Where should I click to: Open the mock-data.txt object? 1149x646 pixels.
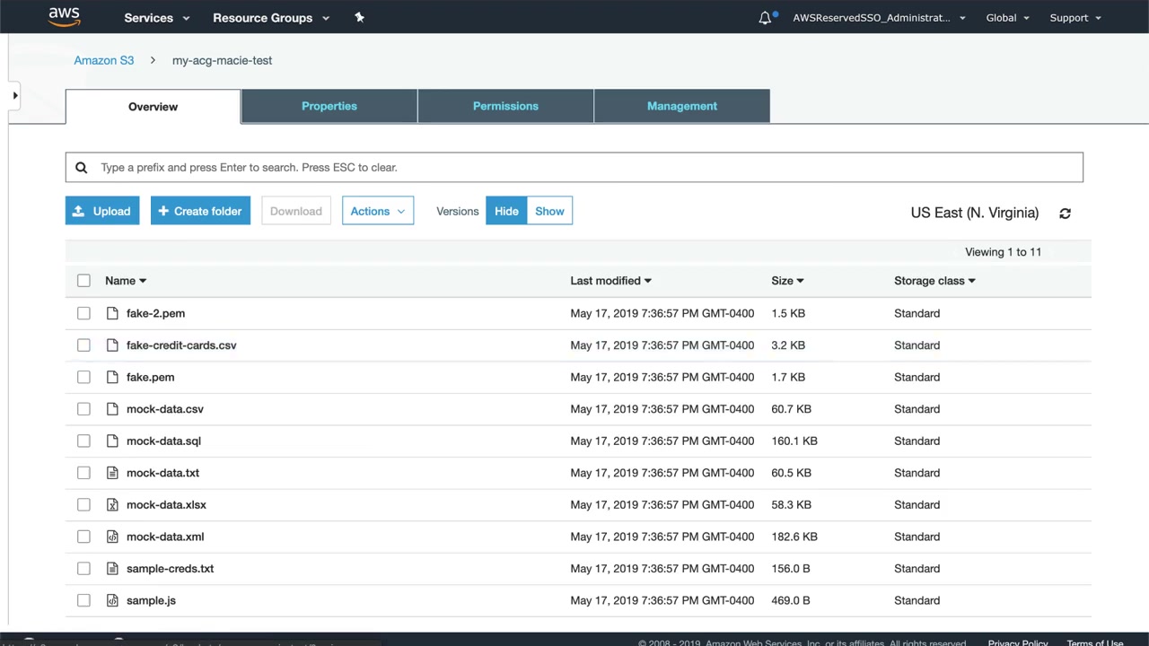click(x=162, y=473)
